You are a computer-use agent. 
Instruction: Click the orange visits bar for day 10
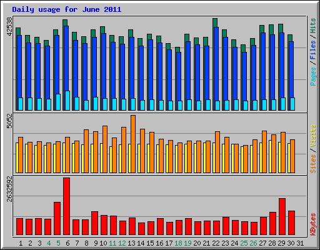[x=105, y=149]
